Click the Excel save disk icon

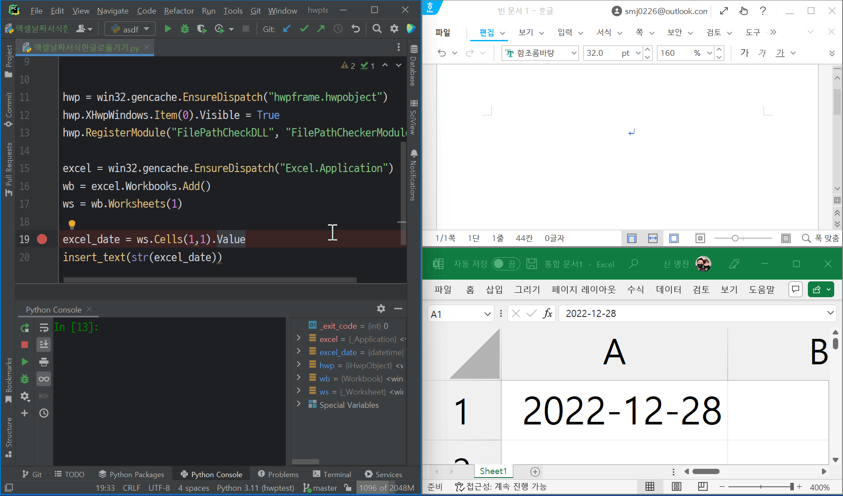coord(532,264)
